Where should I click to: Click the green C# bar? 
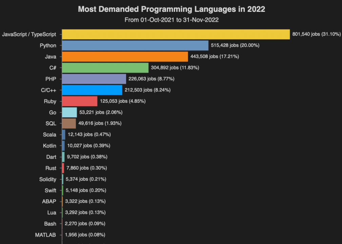pos(105,68)
